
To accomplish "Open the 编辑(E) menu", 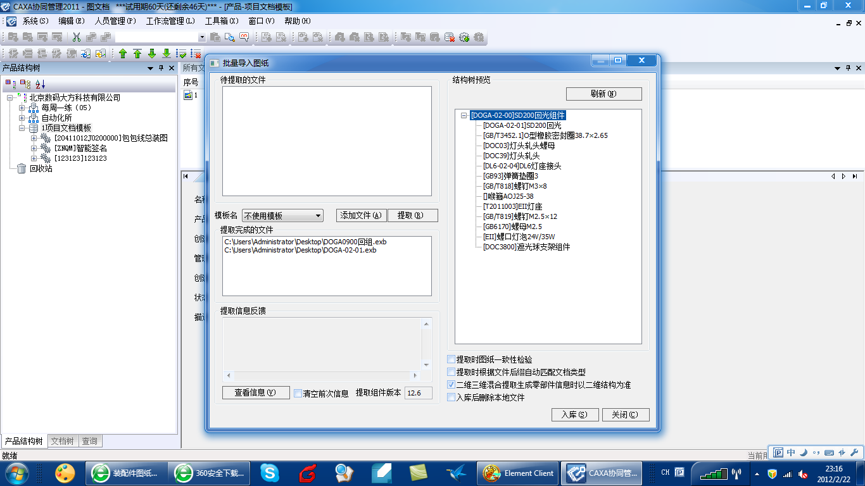I will click(72, 21).
